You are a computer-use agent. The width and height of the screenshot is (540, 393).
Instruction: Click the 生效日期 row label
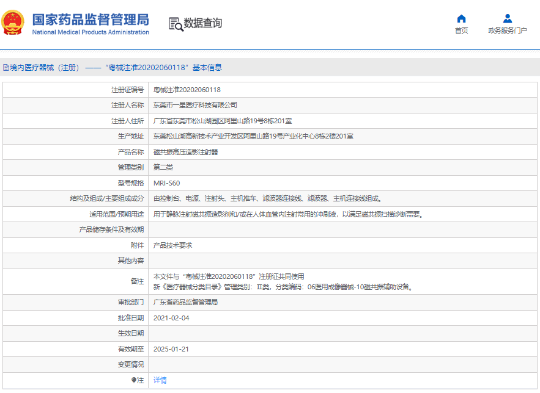pyautogui.click(x=131, y=333)
